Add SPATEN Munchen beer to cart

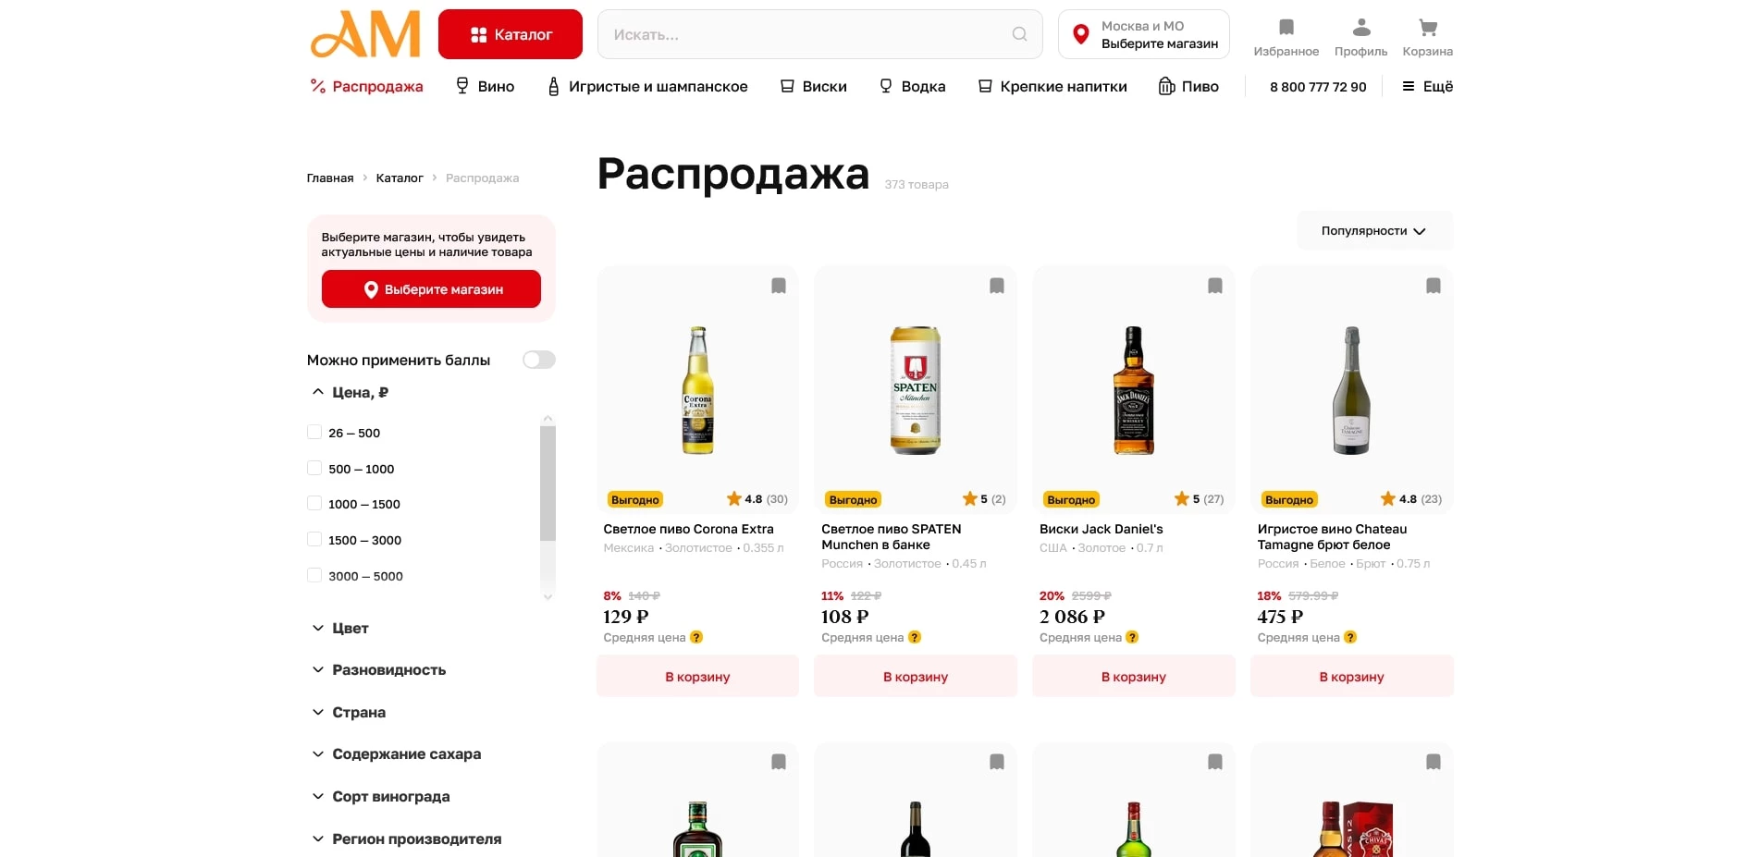coord(915,677)
